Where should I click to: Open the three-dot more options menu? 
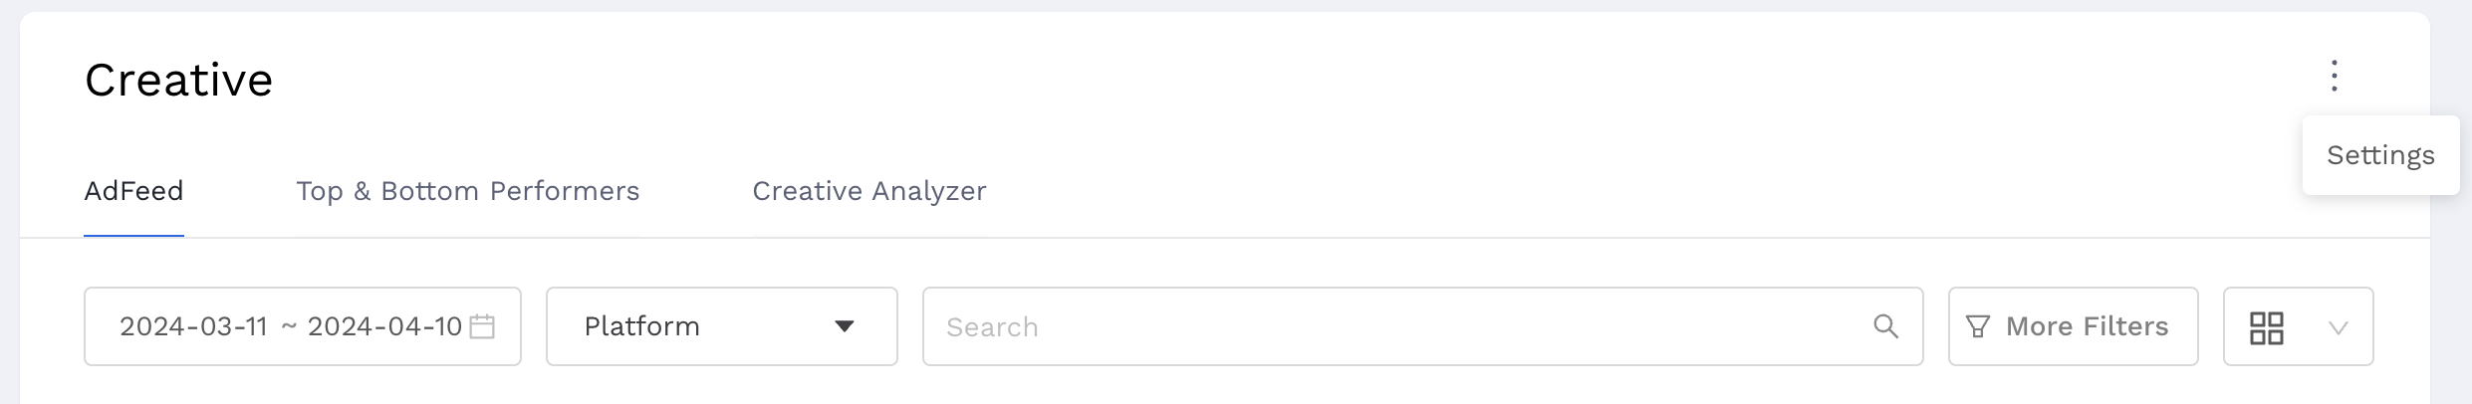click(2334, 76)
